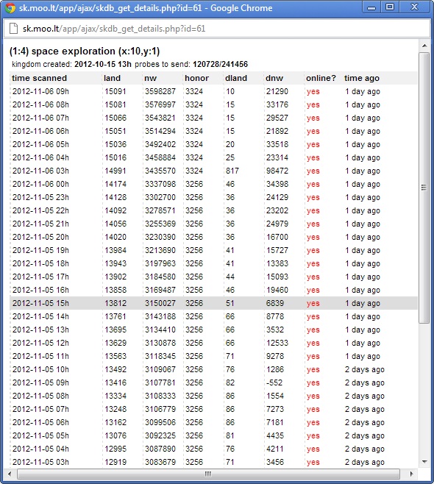Maximize the Chrome popup window
This screenshot has height=484, width=434.
point(390,7)
